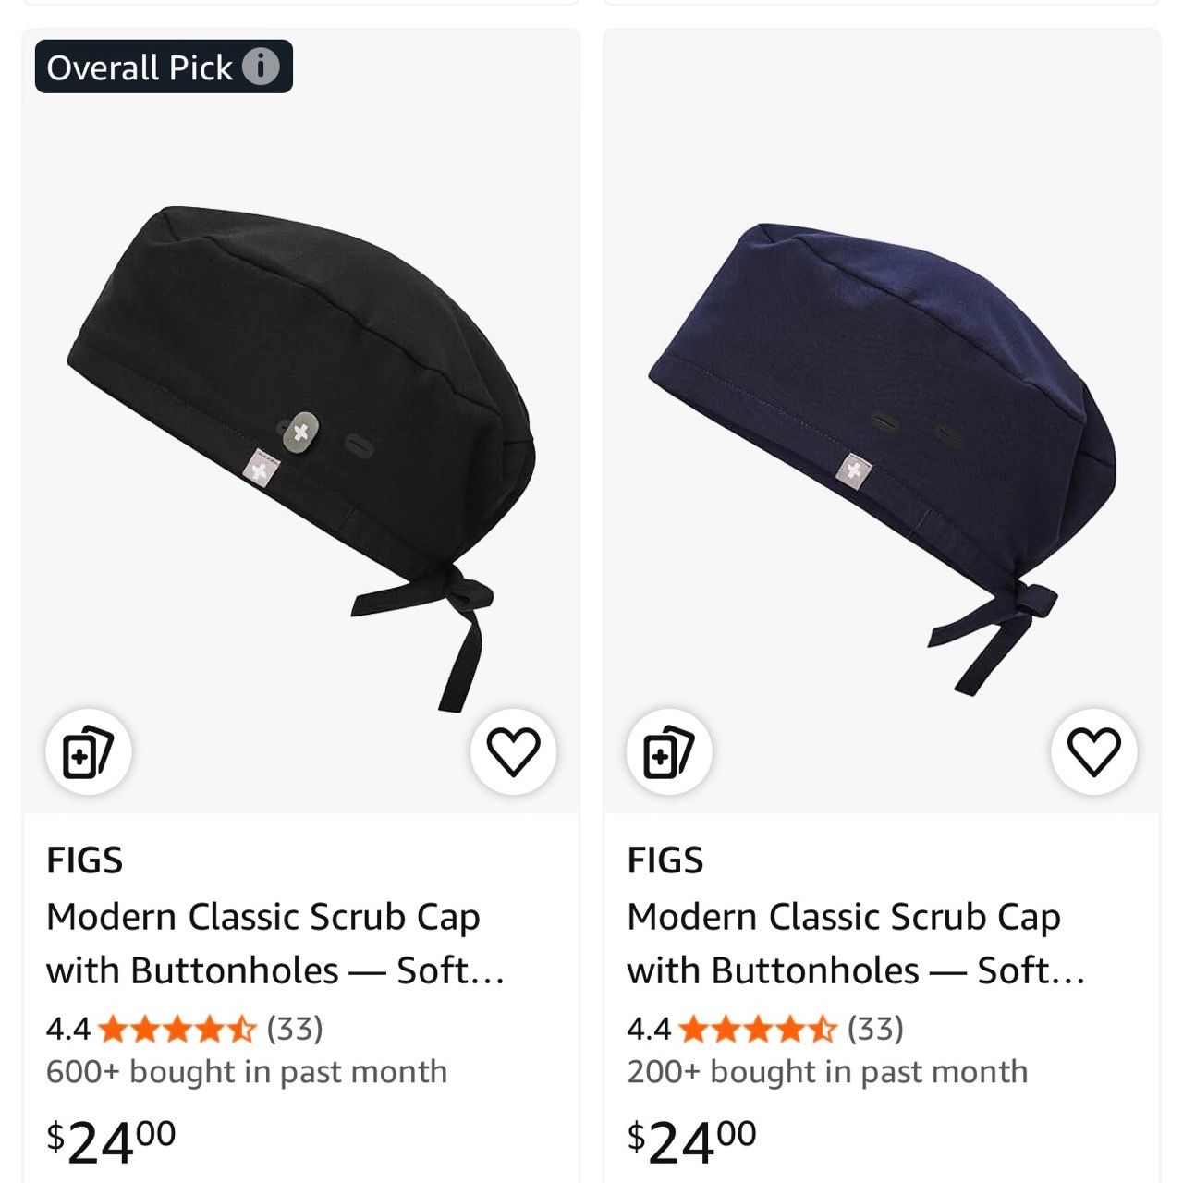Tap FIGS brand name on navy cap
The height and width of the screenshot is (1183, 1183).
click(x=665, y=860)
